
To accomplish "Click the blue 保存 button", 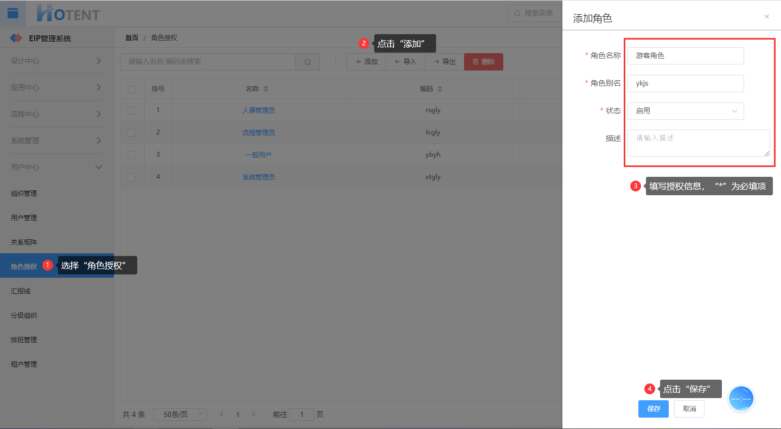I will (x=654, y=409).
